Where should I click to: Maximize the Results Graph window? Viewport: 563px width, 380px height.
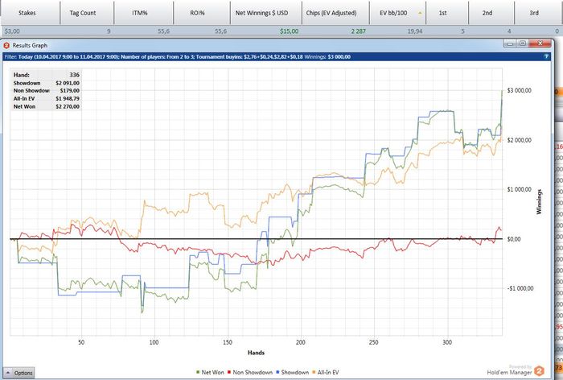[523, 43]
